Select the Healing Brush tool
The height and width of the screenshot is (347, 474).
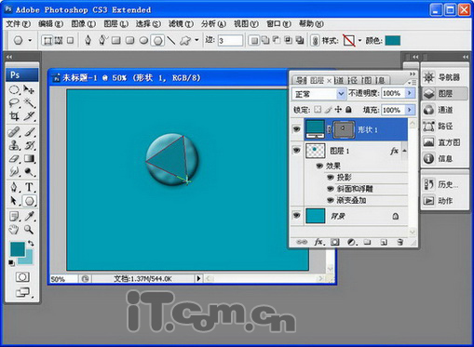pos(14,132)
